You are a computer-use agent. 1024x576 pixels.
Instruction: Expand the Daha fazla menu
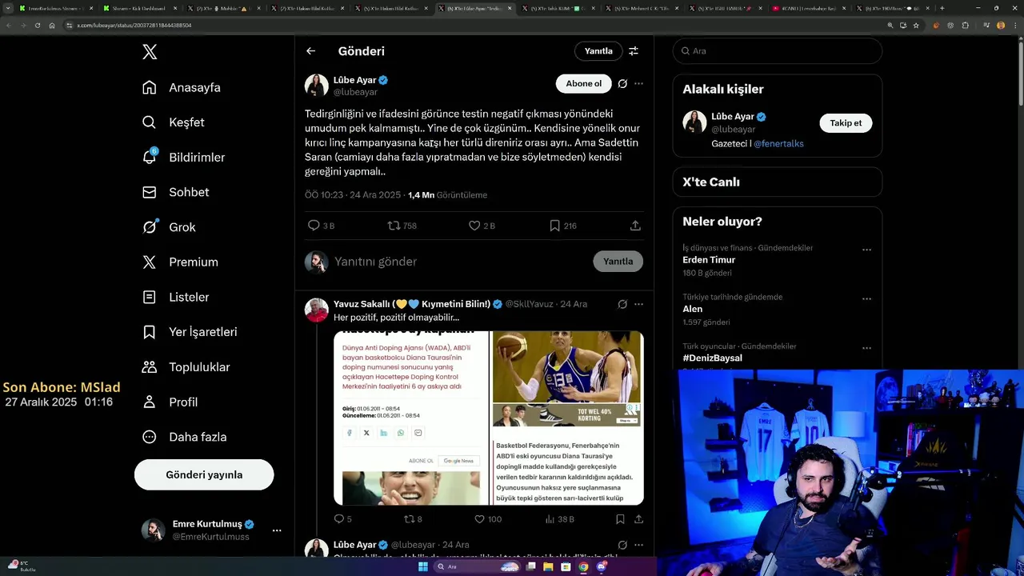pyautogui.click(x=184, y=437)
